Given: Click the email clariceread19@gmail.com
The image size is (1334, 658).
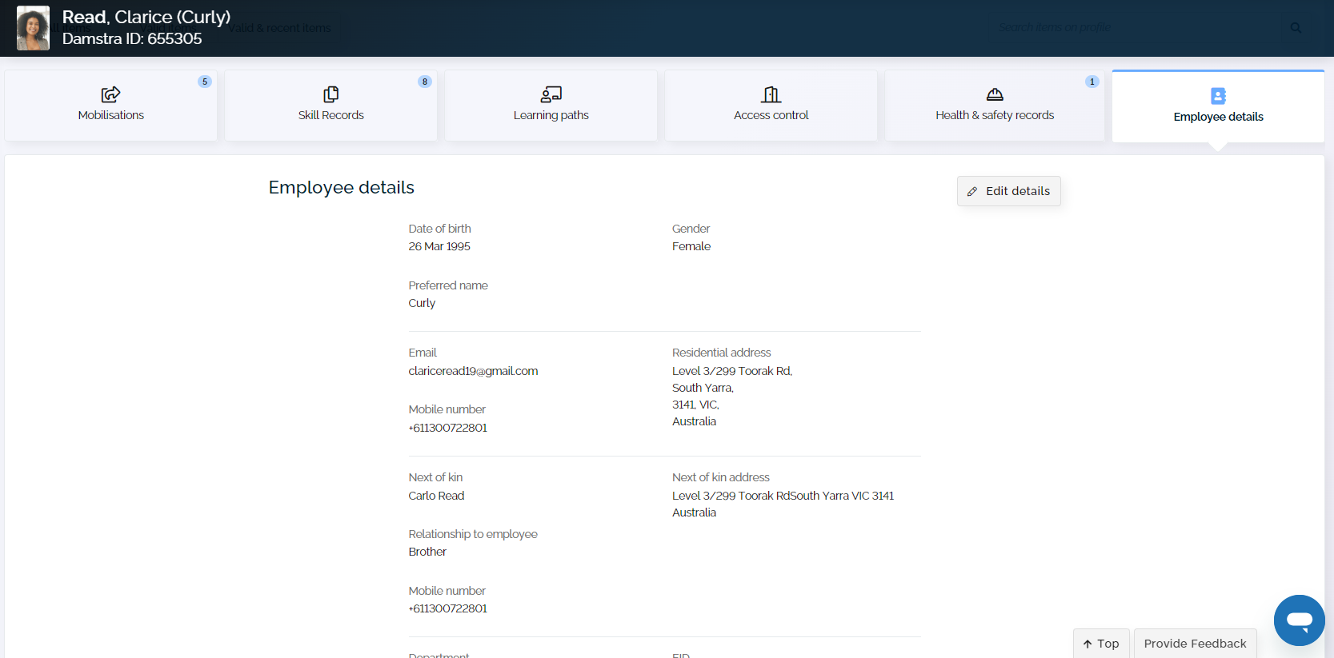Looking at the screenshot, I should click(473, 371).
